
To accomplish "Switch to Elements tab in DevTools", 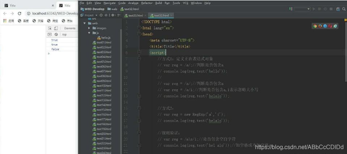I will pos(70,28).
